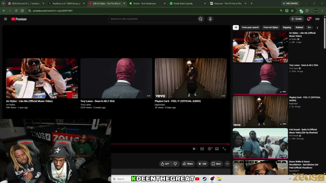Enter fullscreen mode on the player
The image size is (326, 183).
[224, 149]
